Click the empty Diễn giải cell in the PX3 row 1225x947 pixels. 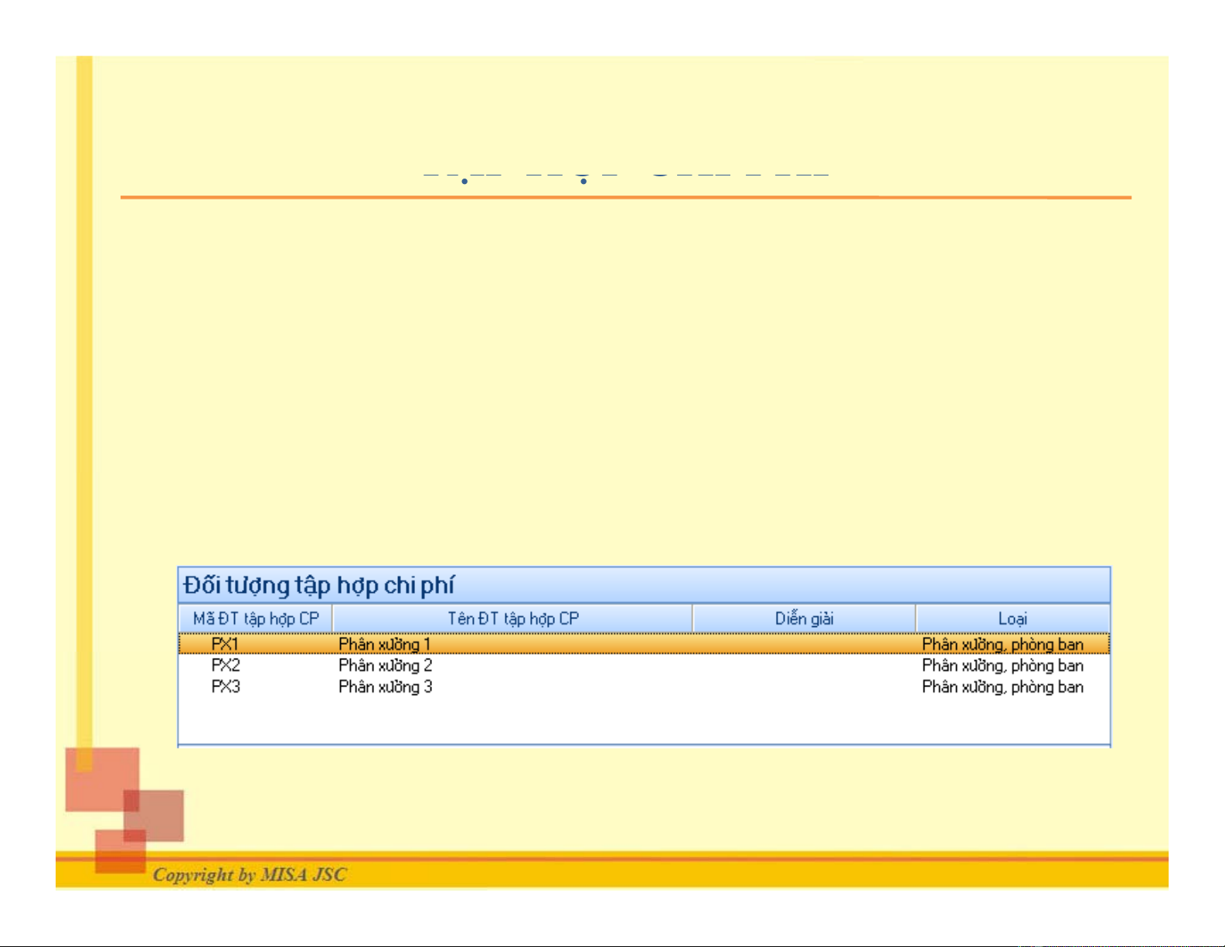pos(804,686)
